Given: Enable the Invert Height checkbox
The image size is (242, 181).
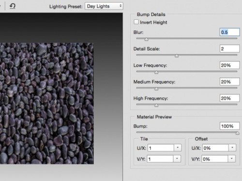Looking at the screenshot, I should coord(136,22).
